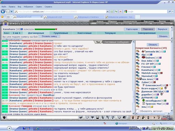Click the Персонаж top menu item

pyautogui.click(x=149, y=21)
